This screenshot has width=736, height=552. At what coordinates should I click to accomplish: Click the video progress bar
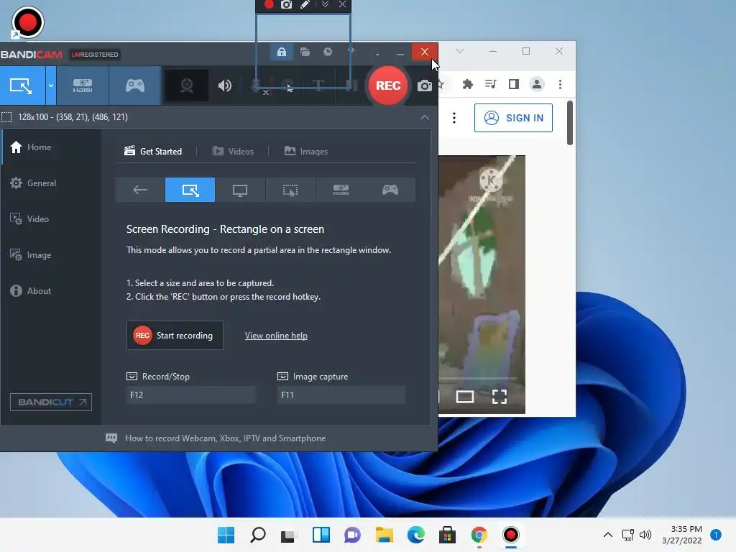(478, 378)
